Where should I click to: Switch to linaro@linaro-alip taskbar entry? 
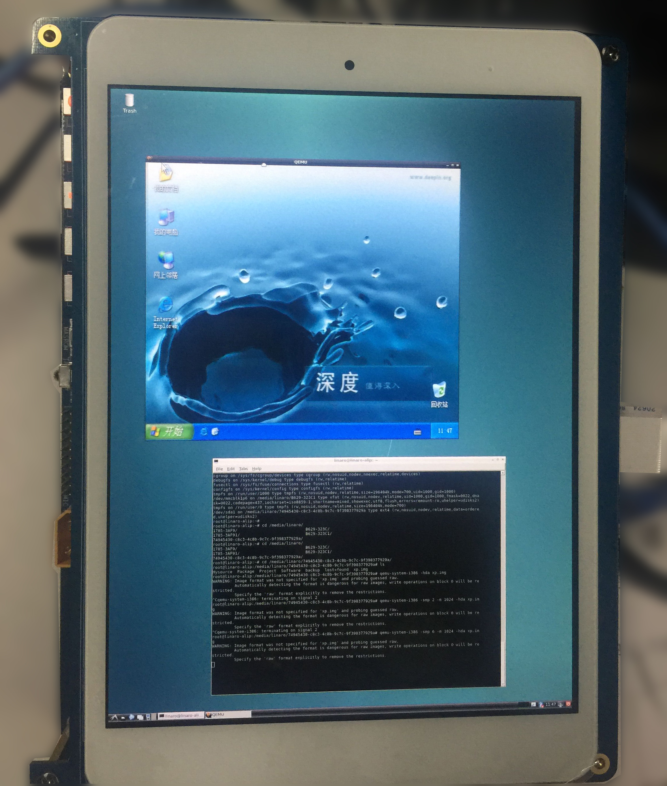[x=181, y=716]
